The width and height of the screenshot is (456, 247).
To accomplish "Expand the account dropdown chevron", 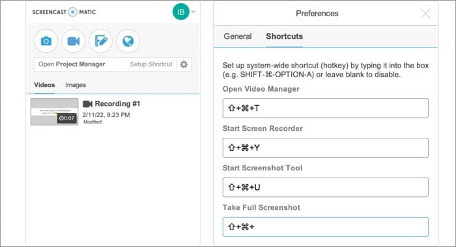I will coord(193,12).
